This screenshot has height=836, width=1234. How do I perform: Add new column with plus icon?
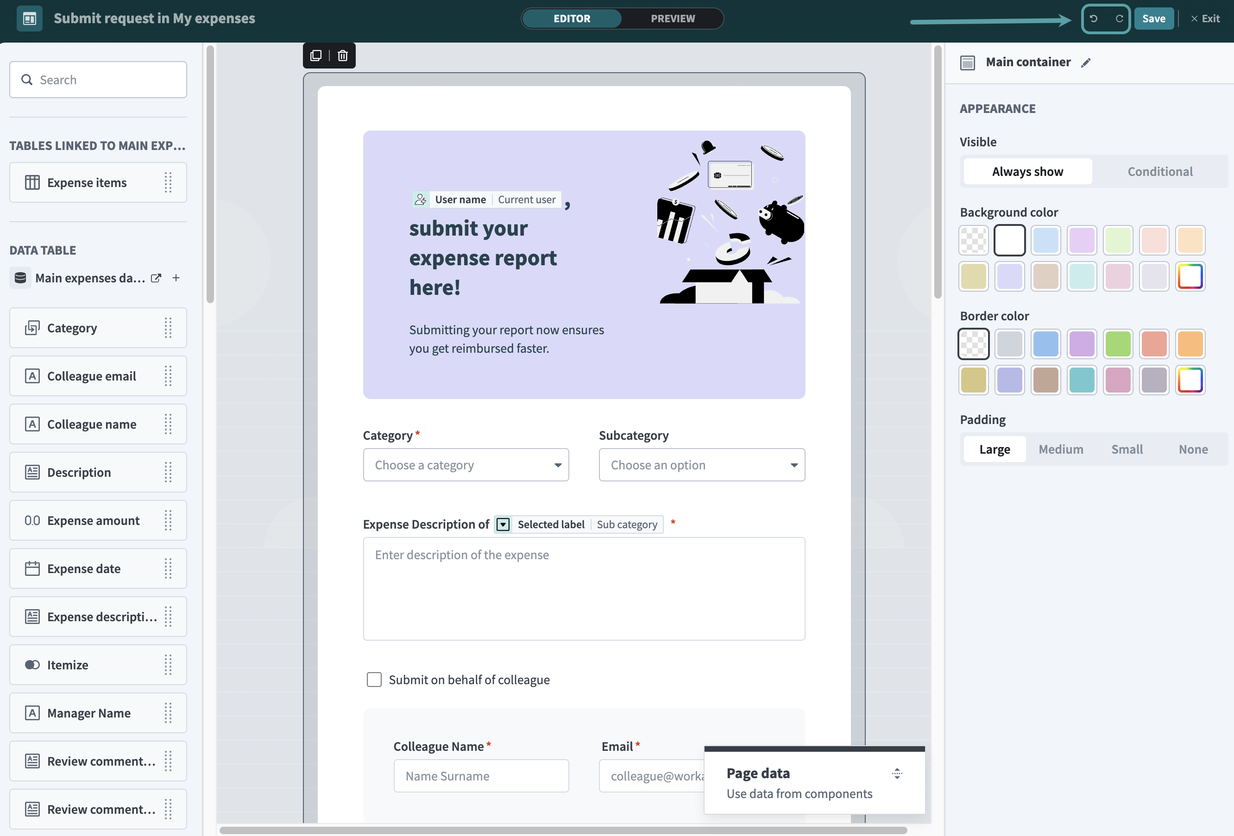(x=176, y=278)
